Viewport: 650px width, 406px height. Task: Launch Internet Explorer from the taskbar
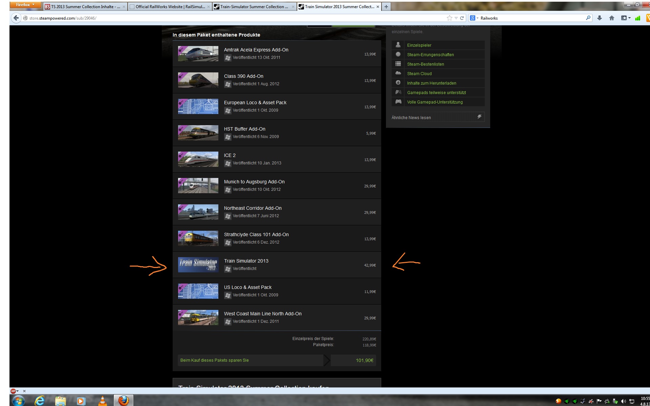(x=40, y=401)
